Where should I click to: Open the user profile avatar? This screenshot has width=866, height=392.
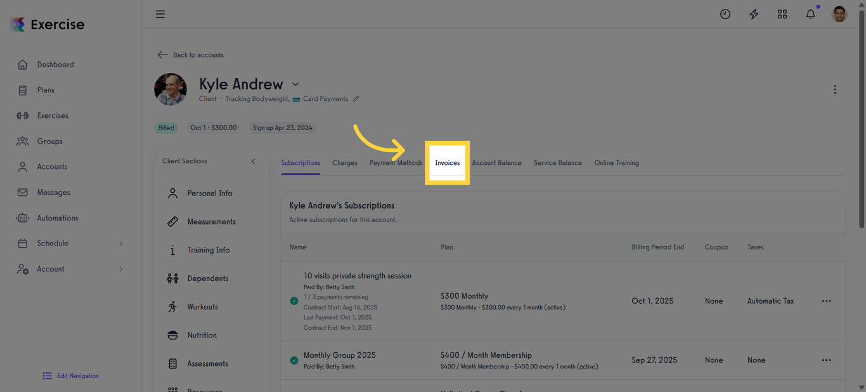[839, 14]
